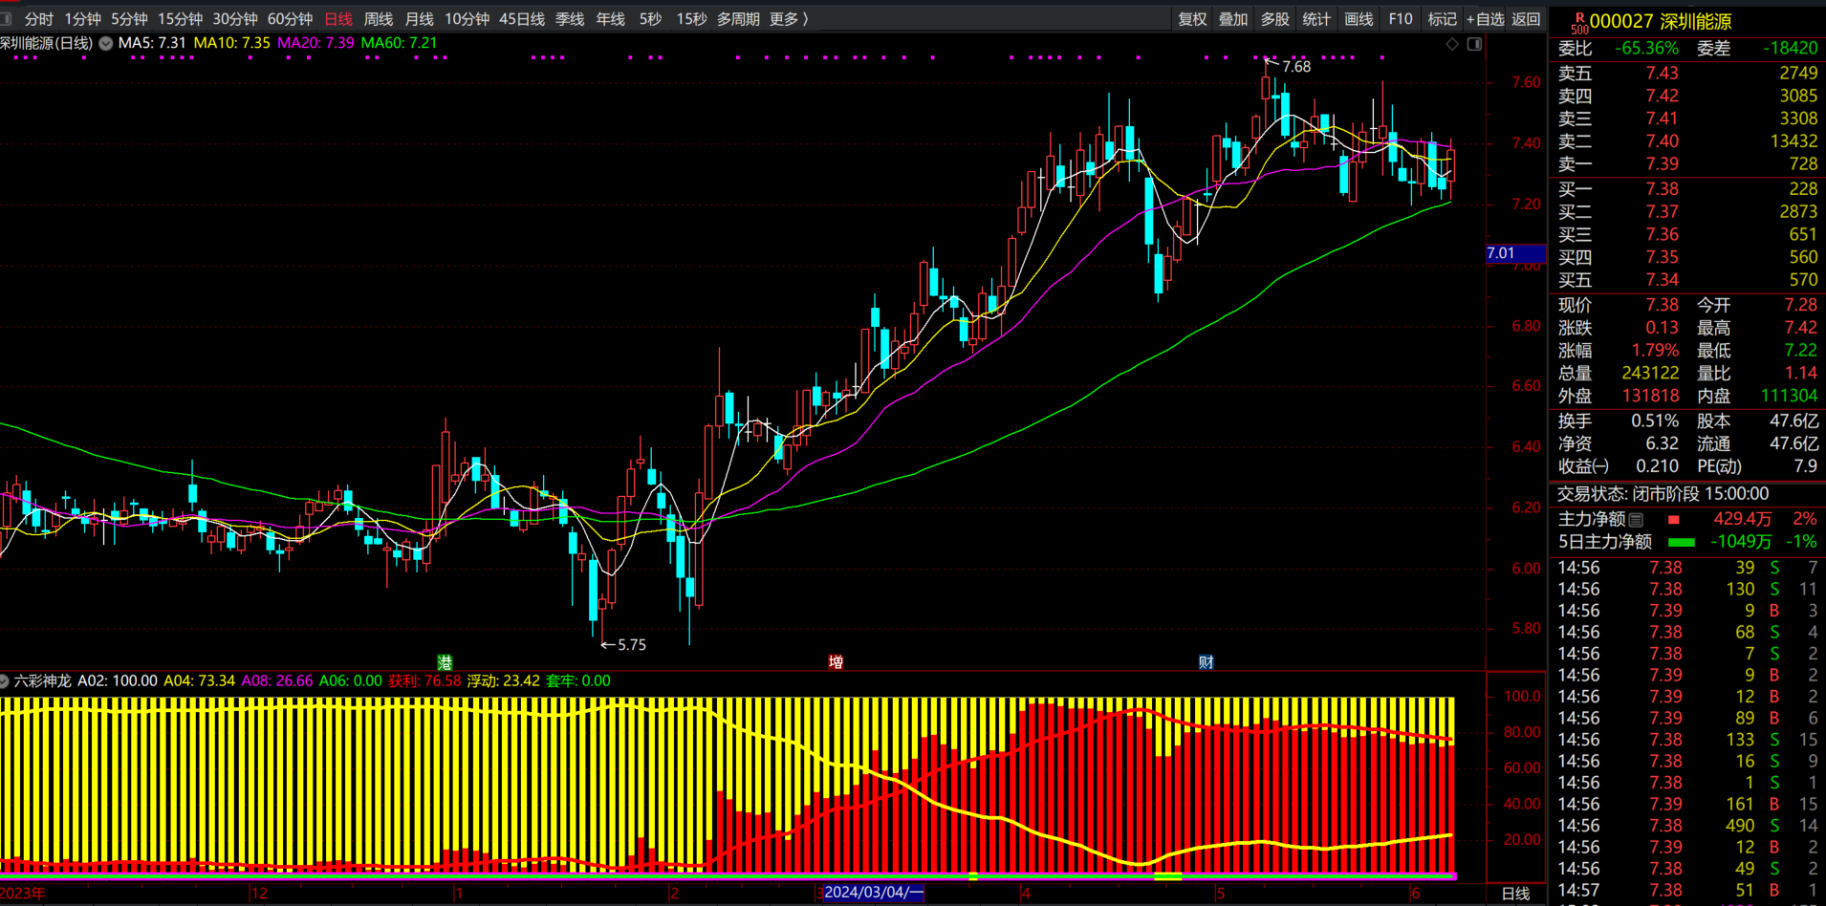Click the 现价 7.38 value

pos(1662,305)
